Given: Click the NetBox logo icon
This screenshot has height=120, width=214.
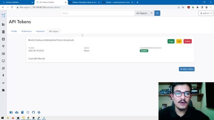Looking at the screenshot, I should [x=3, y=15].
